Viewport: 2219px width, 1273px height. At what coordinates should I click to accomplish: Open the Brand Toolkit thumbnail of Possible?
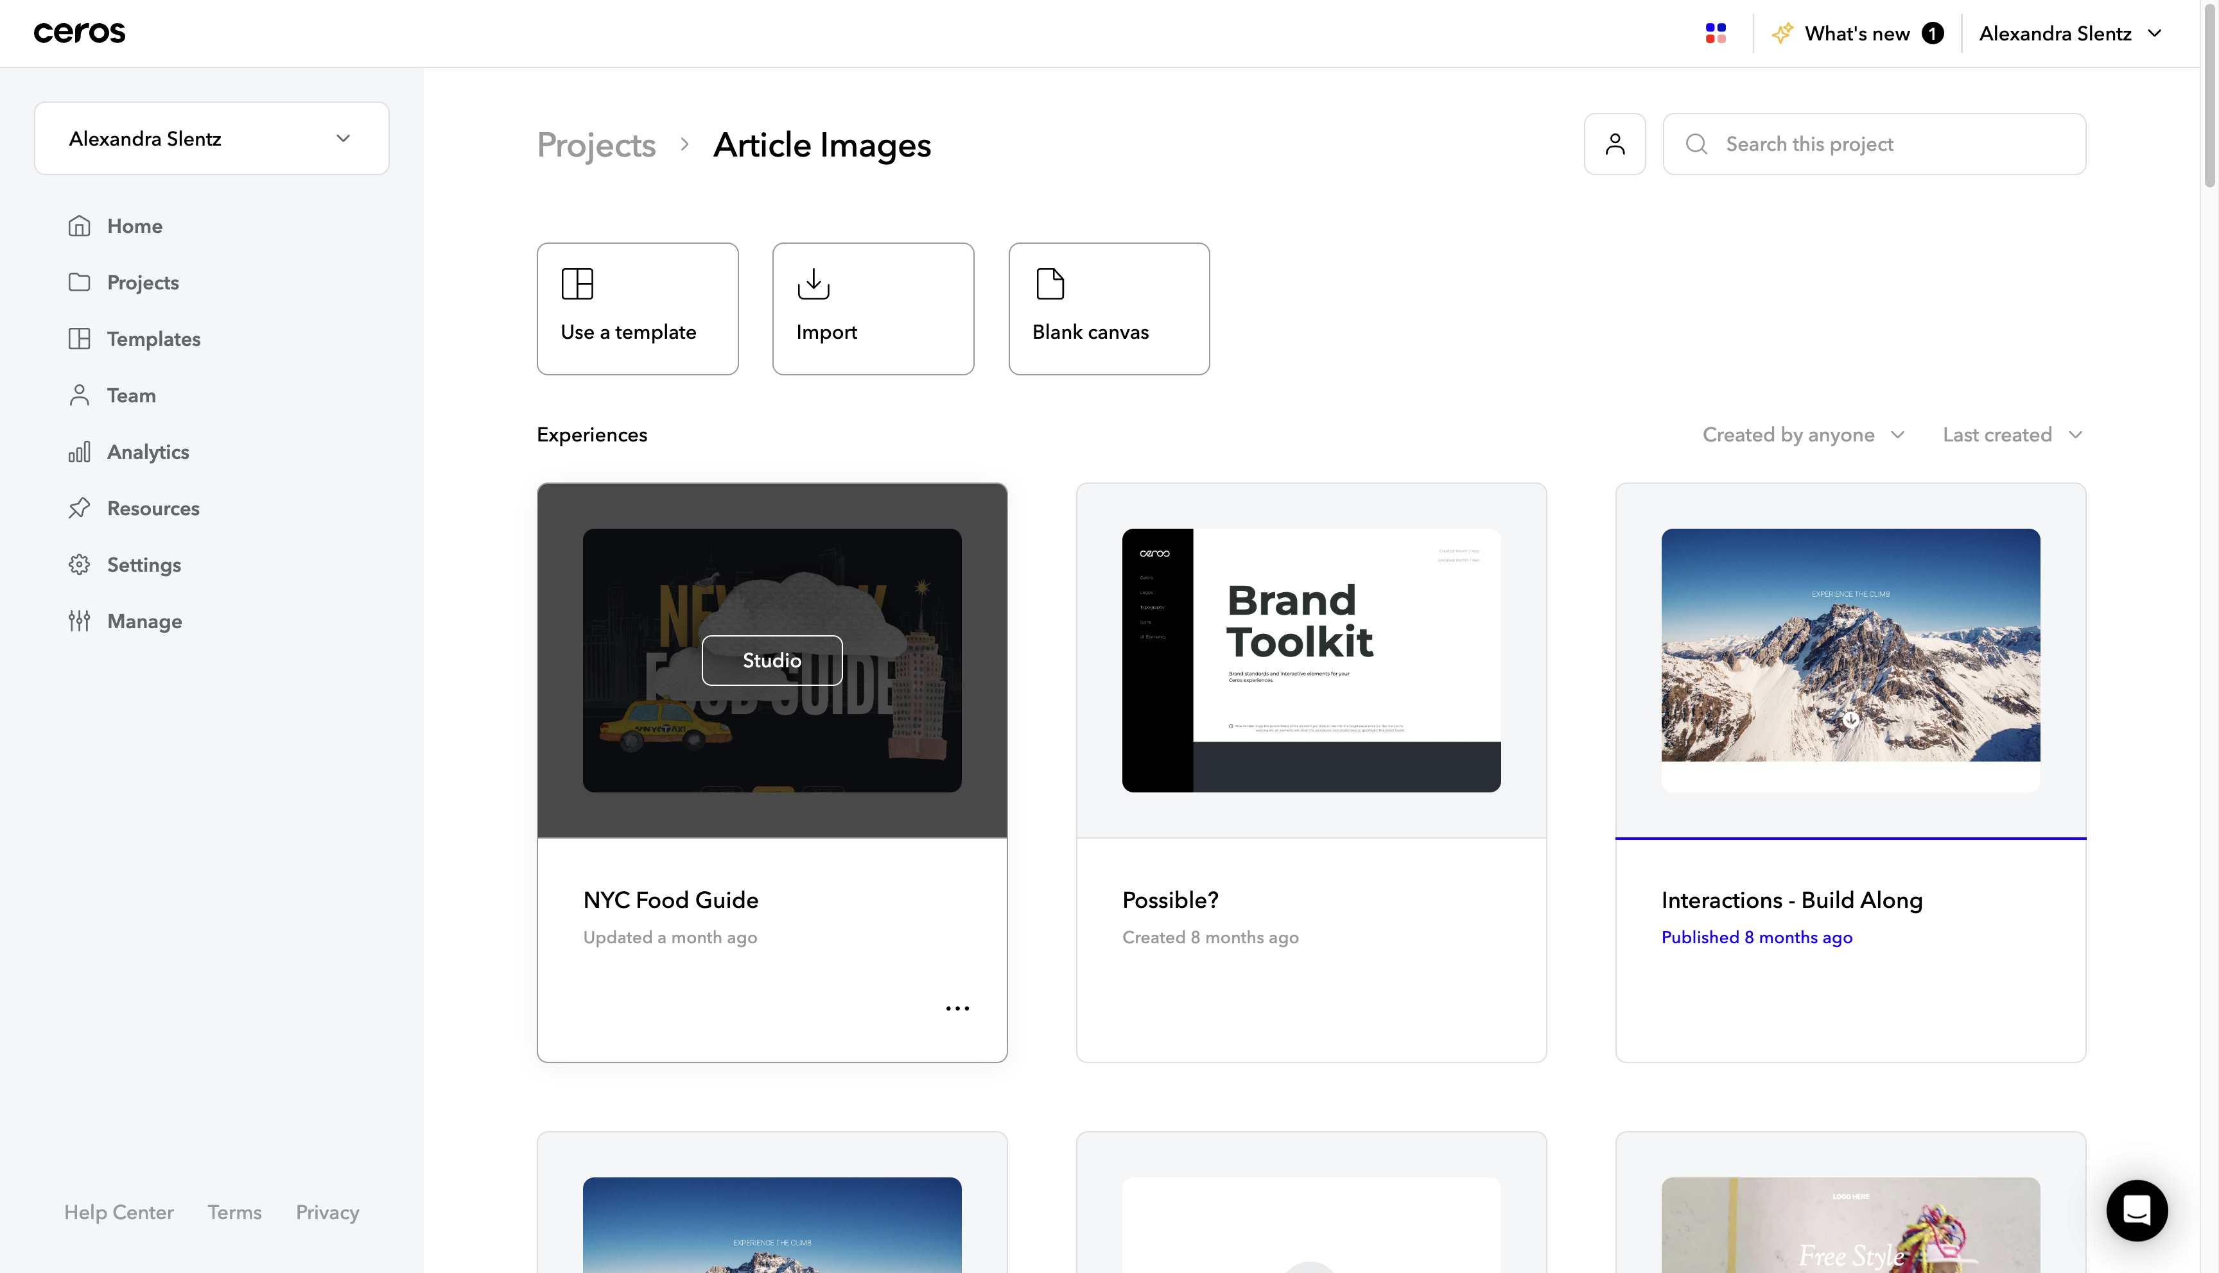coord(1311,660)
